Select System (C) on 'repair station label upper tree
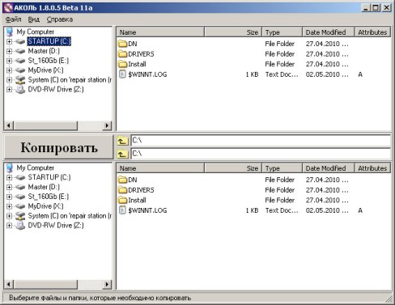Viewport: 395px width, 305px height. (70, 80)
